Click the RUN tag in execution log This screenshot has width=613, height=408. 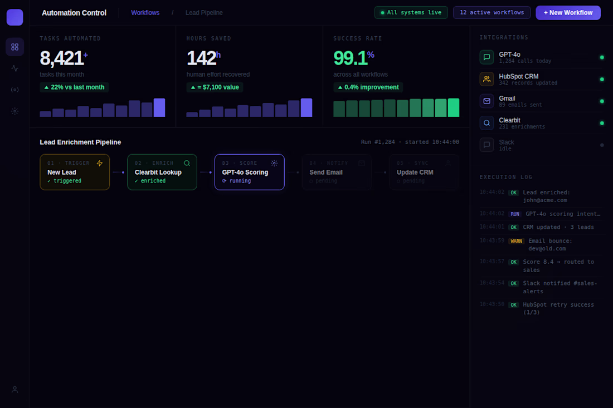click(515, 214)
